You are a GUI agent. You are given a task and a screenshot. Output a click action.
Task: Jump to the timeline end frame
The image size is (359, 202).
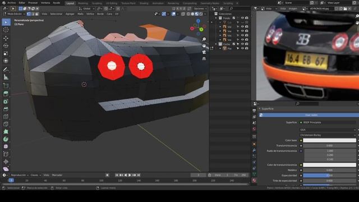tap(139, 175)
